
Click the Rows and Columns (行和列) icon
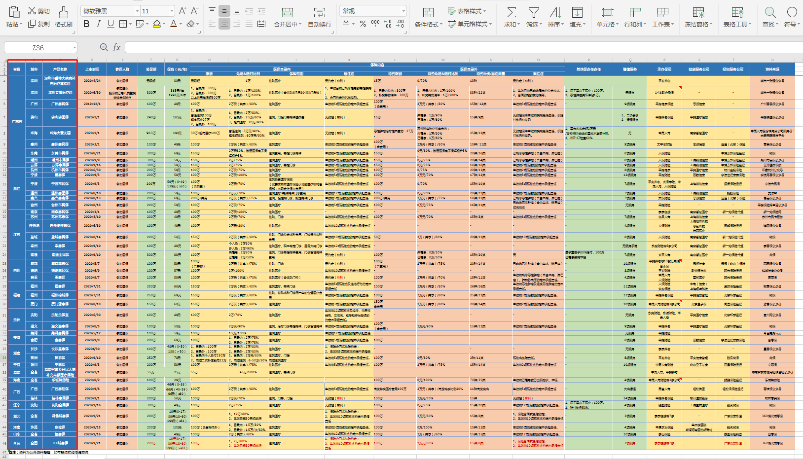coord(635,12)
